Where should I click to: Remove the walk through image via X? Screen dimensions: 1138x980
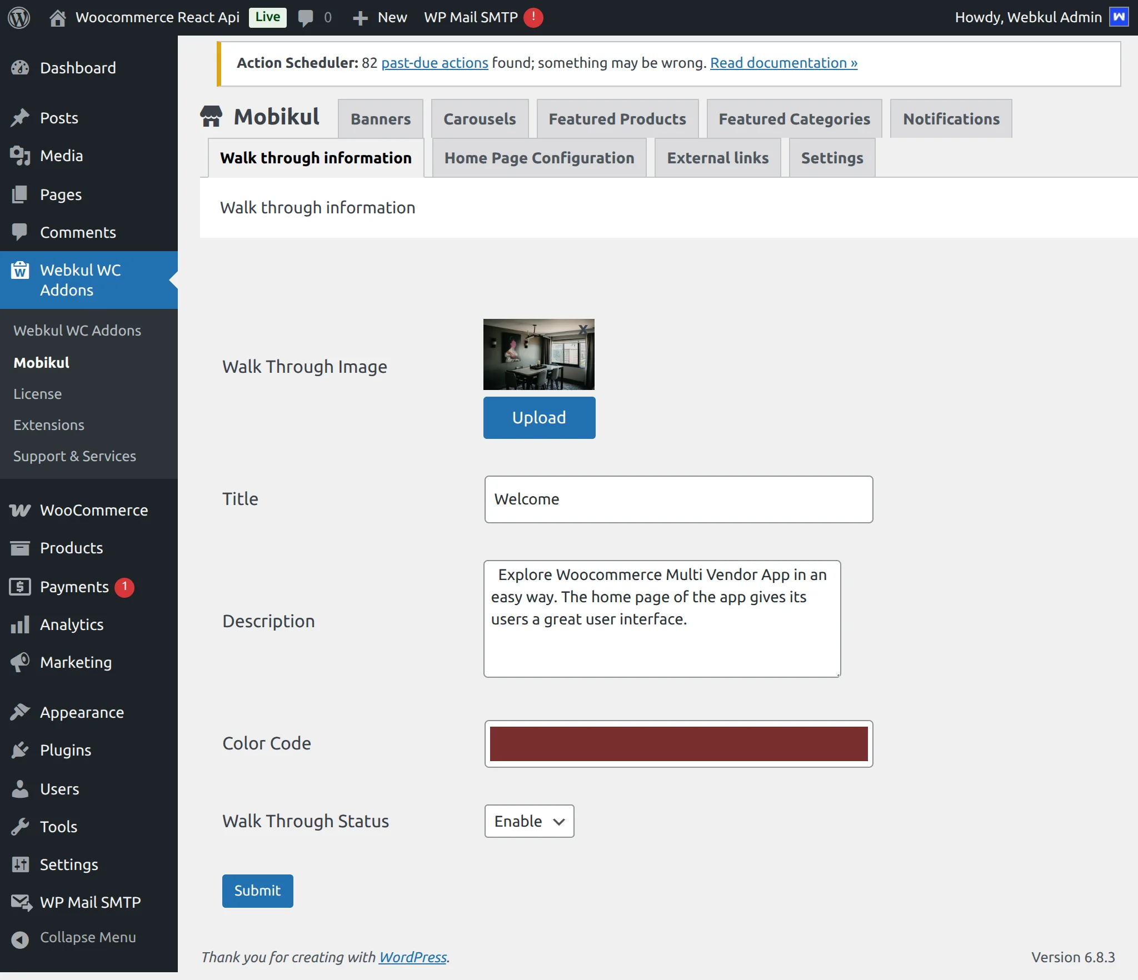[583, 329]
